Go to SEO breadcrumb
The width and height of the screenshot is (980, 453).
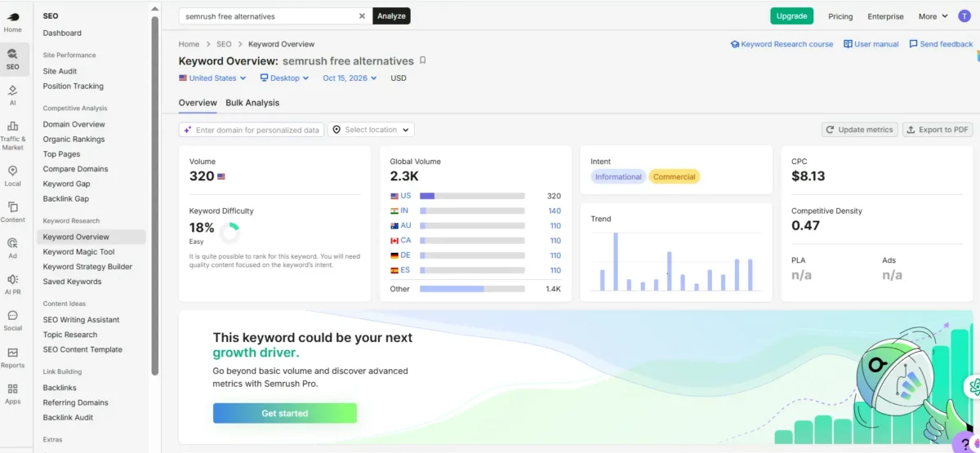pos(224,44)
